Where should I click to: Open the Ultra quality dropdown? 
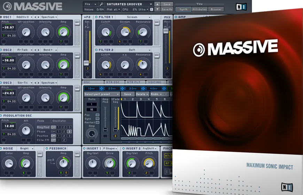pos(144,9)
